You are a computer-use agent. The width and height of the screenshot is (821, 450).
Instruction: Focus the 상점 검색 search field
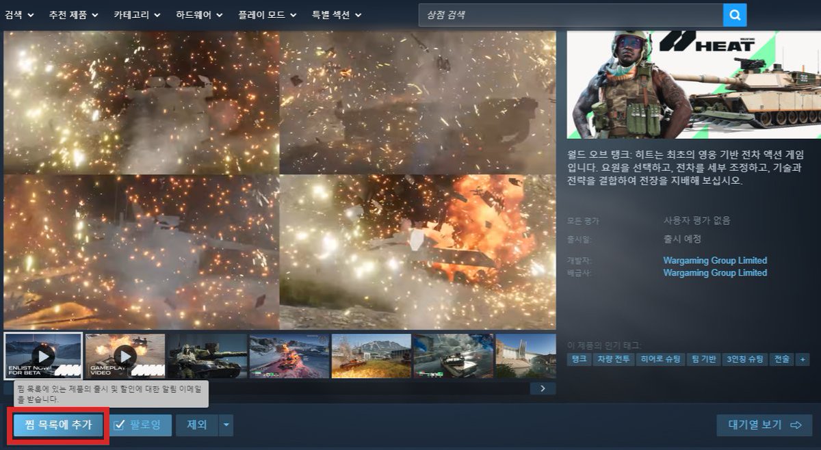pos(571,14)
